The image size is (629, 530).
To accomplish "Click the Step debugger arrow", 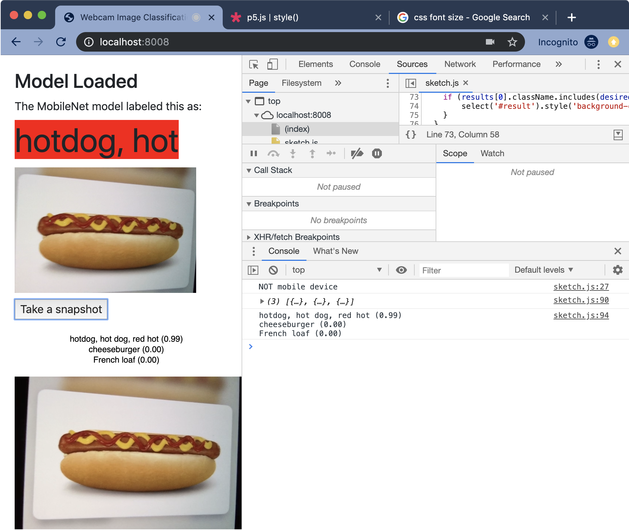I will (331, 153).
